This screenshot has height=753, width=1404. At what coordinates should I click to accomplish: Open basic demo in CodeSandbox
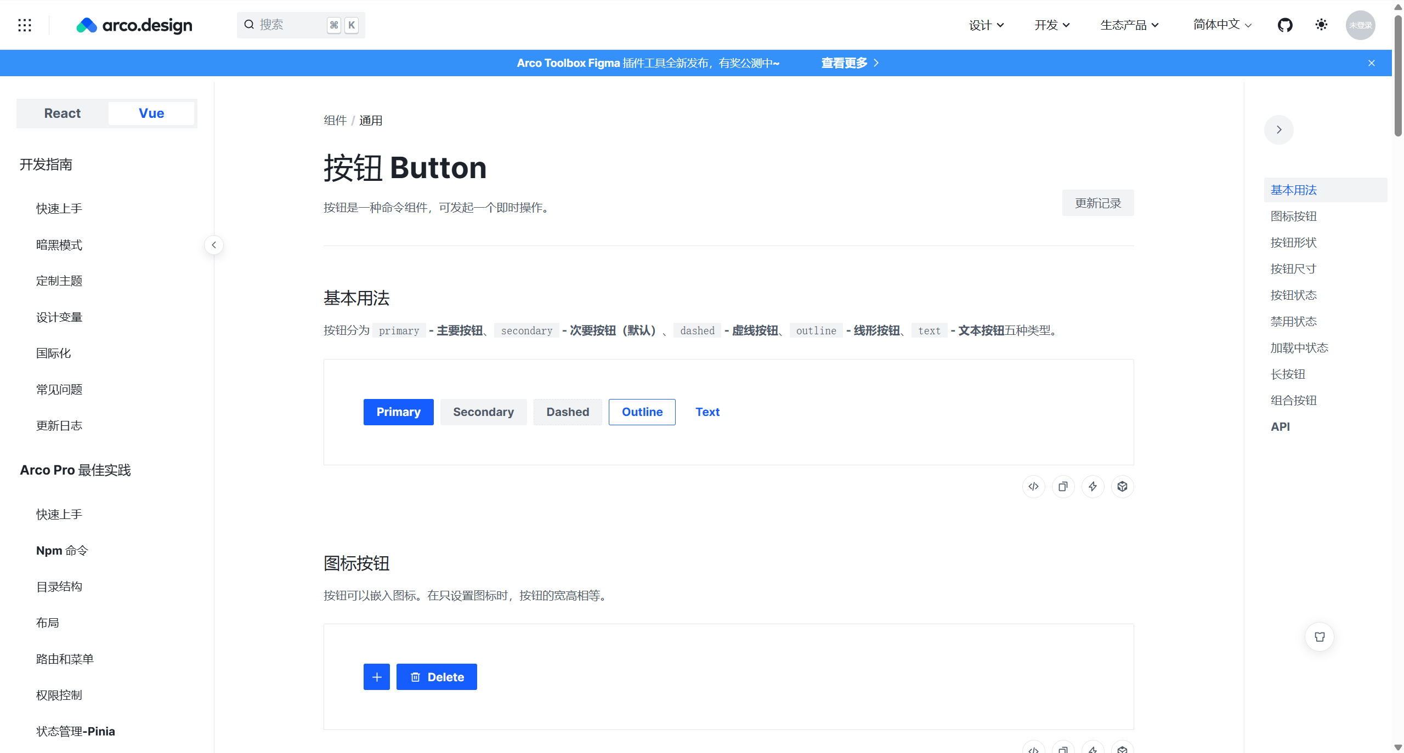click(x=1122, y=487)
